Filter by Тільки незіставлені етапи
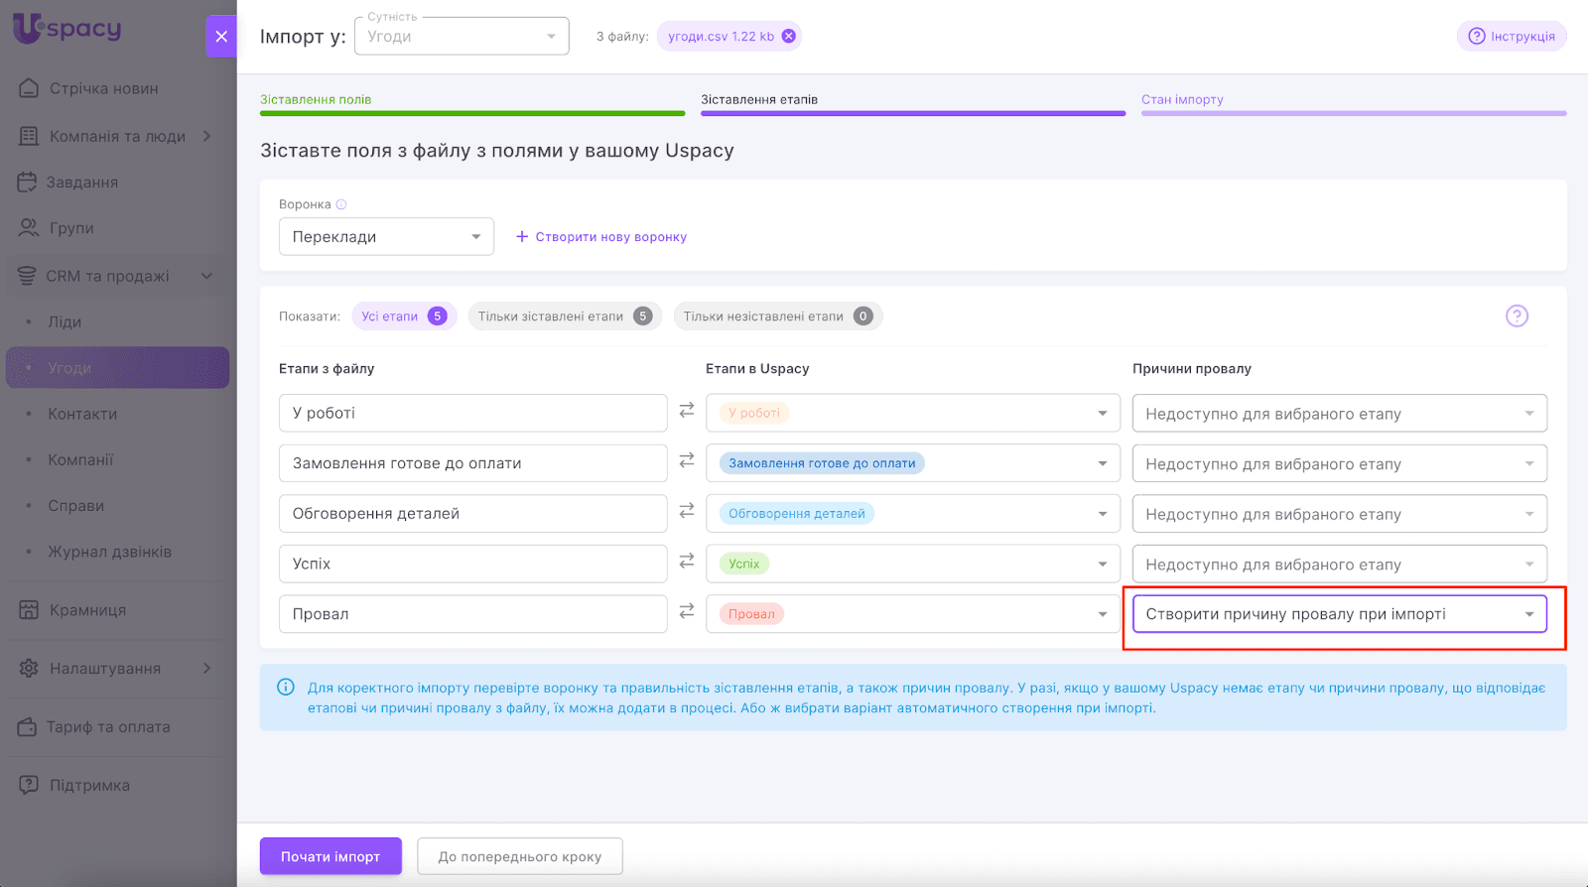Image resolution: width=1588 pixels, height=887 pixels. 776,317
